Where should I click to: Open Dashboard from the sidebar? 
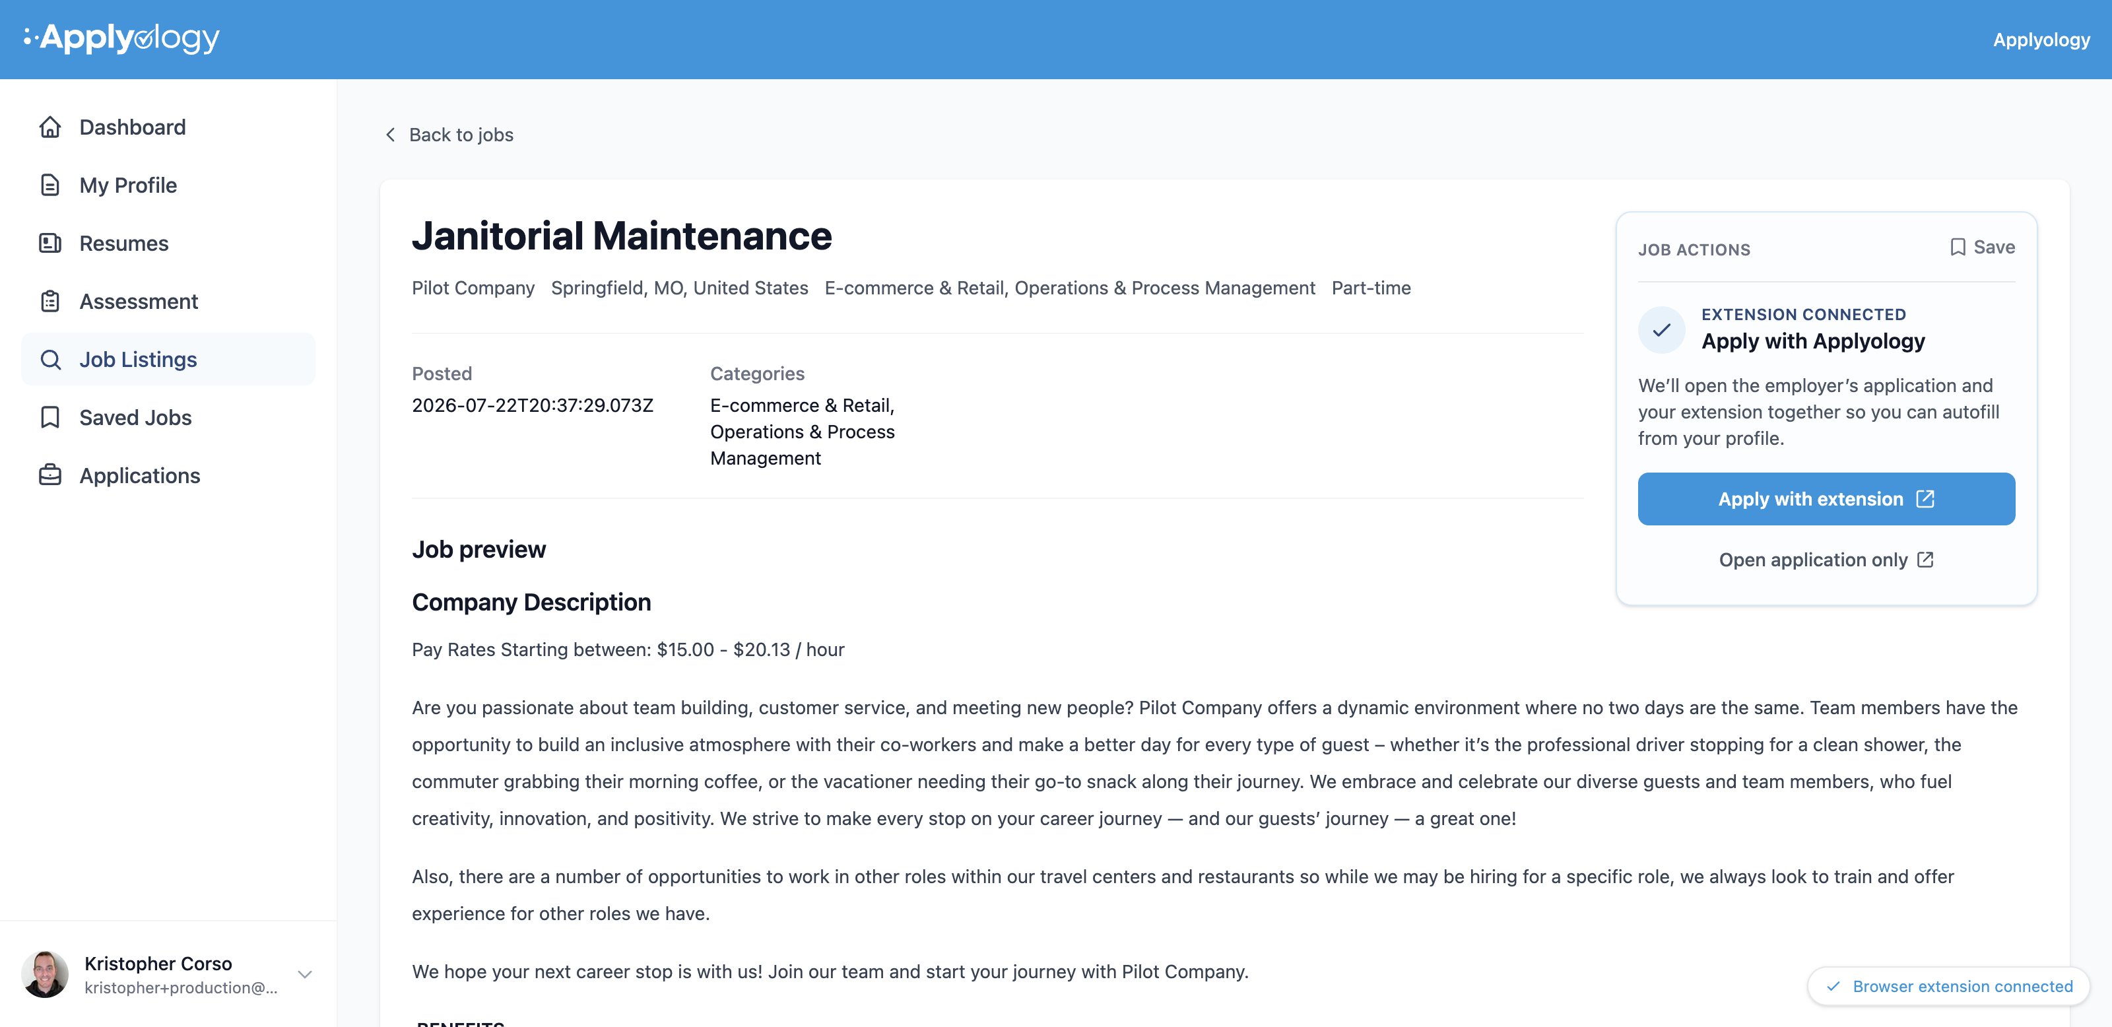pyautogui.click(x=168, y=127)
